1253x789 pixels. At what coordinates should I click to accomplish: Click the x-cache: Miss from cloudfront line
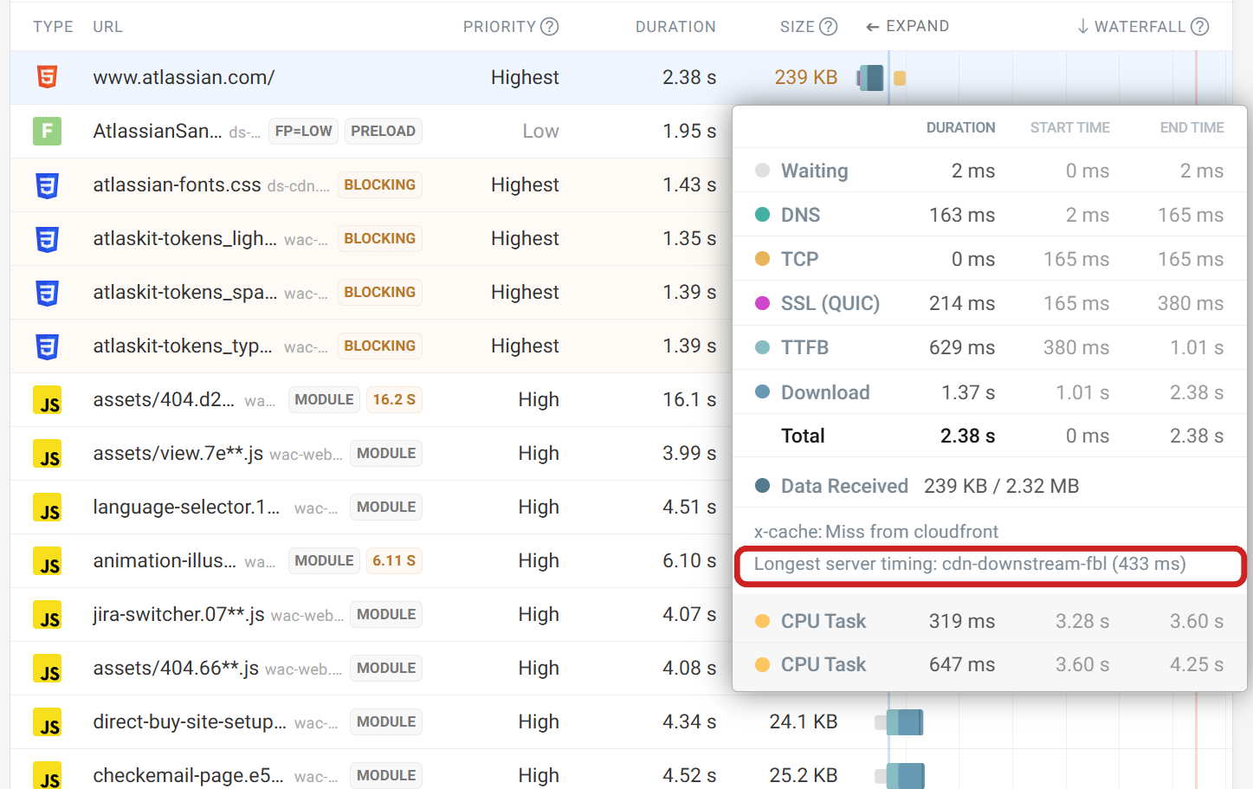pyautogui.click(x=875, y=532)
